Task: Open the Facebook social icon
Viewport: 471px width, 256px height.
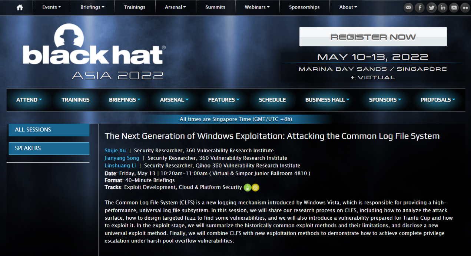Action: tap(419, 7)
